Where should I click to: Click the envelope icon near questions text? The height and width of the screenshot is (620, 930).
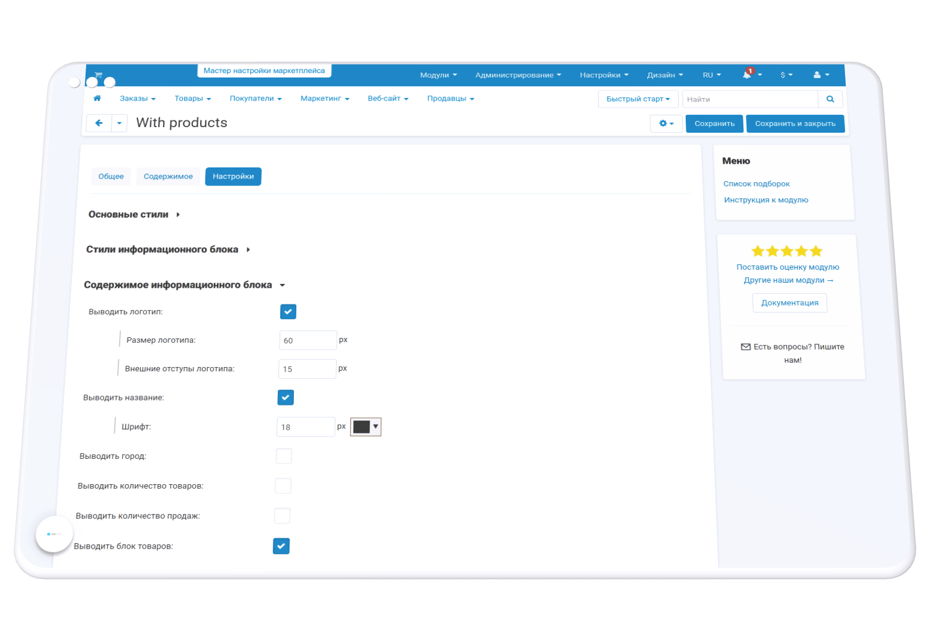pos(746,347)
